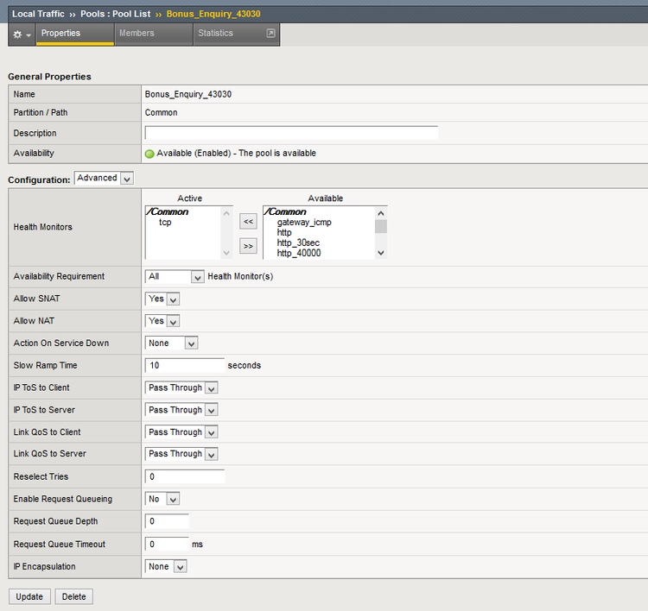Open the Statistics tab
Image resolution: width=648 pixels, height=611 pixels.
coord(215,34)
